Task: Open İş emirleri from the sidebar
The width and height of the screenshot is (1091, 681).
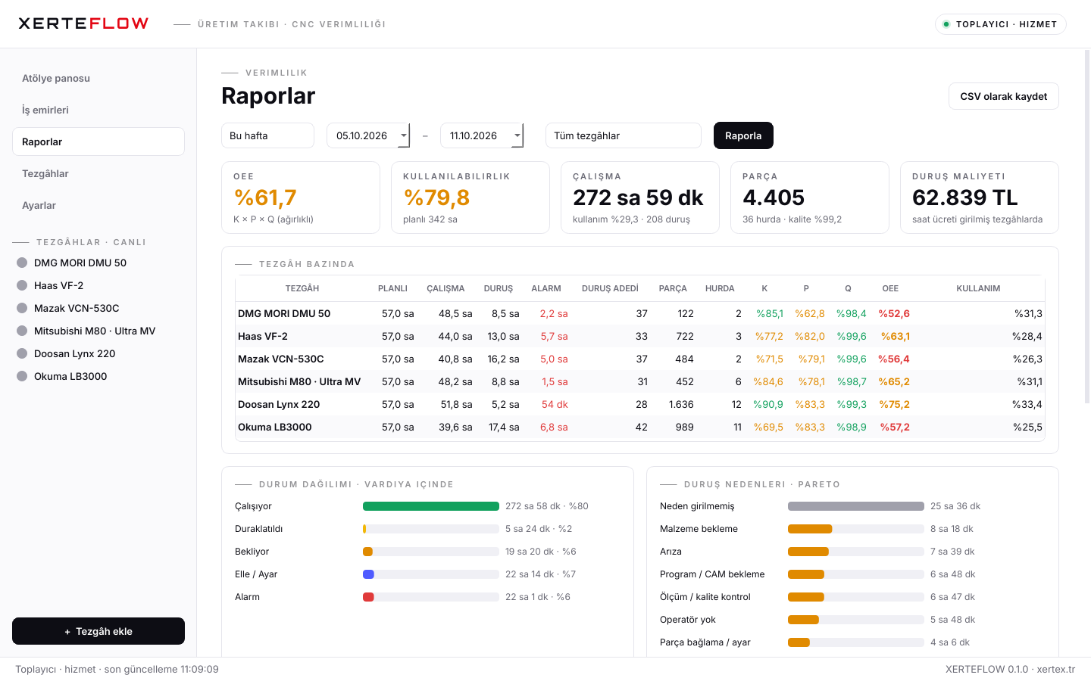Action: [x=98, y=110]
